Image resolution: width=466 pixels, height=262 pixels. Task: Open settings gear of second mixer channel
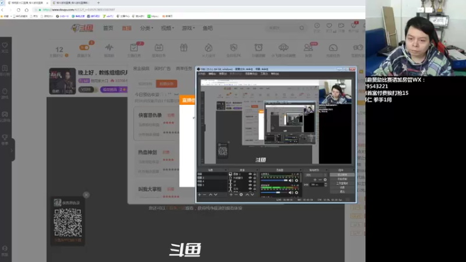click(x=296, y=193)
